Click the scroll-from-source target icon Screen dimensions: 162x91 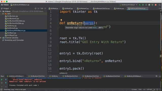tap(35, 8)
